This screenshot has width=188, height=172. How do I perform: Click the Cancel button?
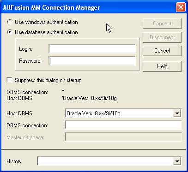coord(162,51)
